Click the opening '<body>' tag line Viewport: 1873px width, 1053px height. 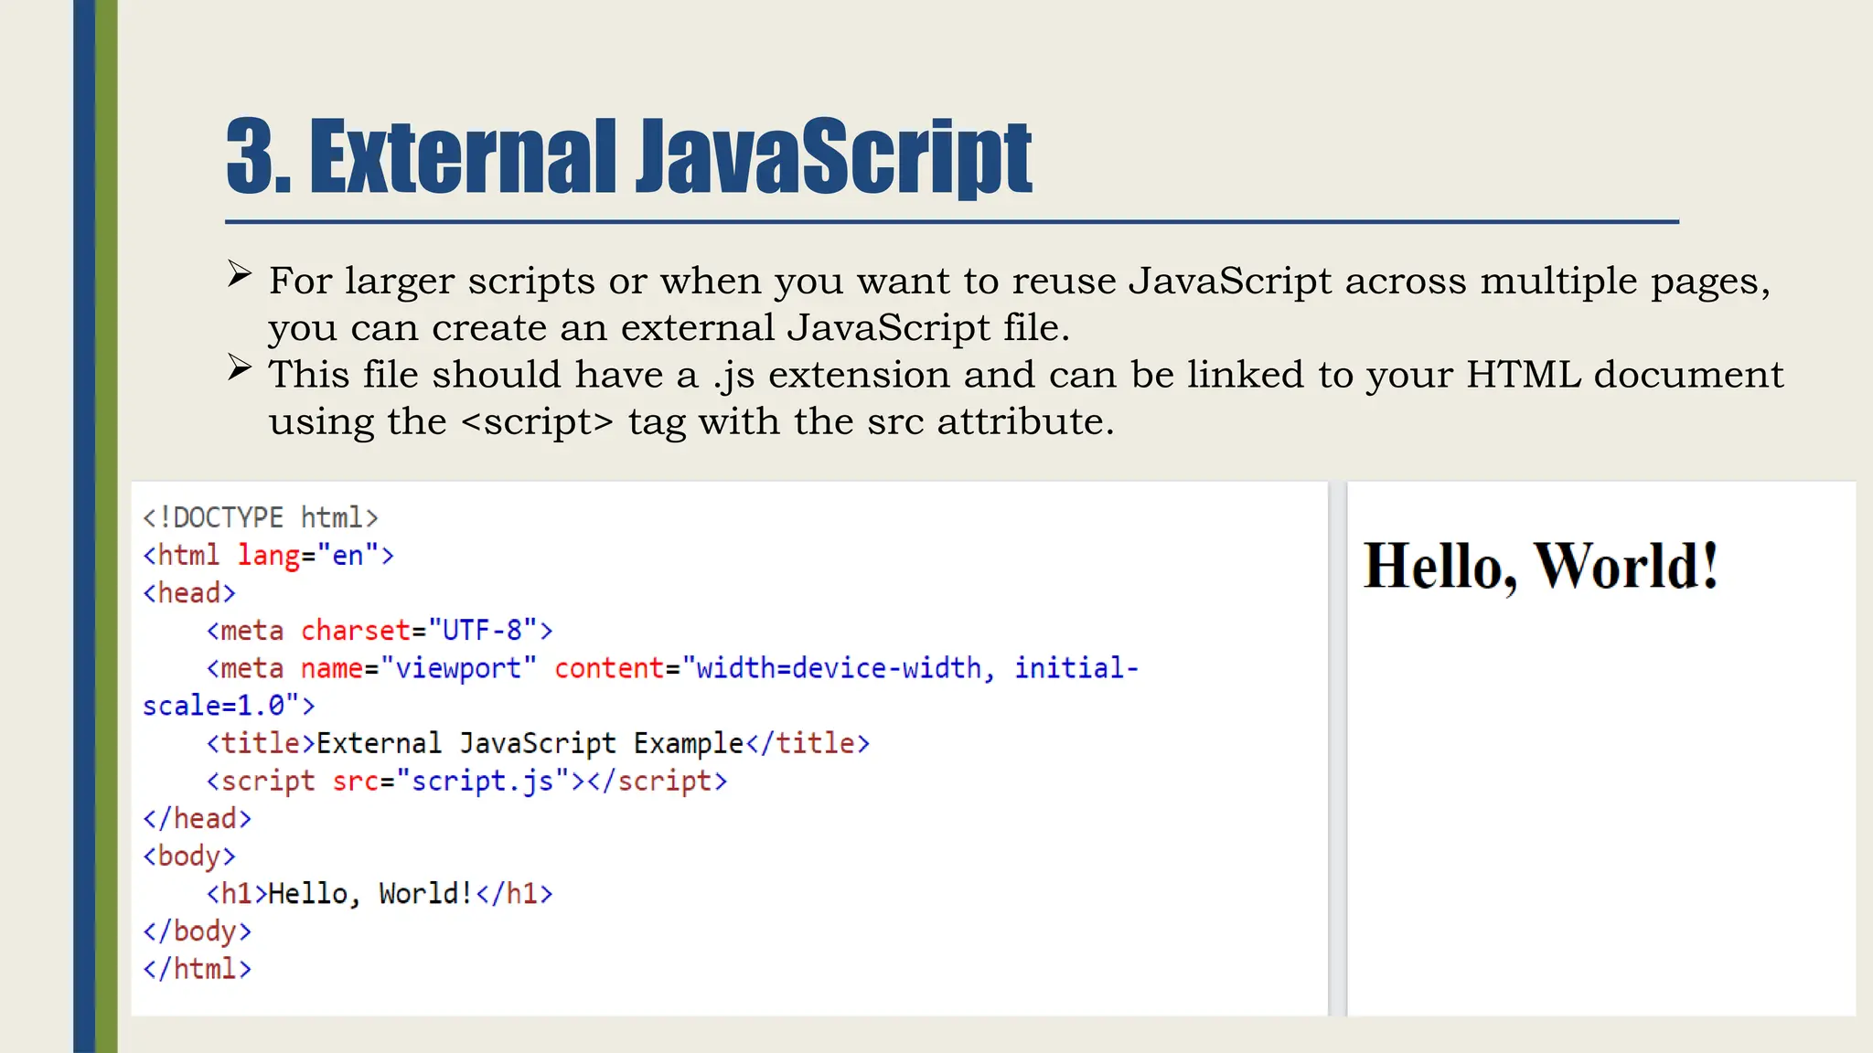coord(189,856)
